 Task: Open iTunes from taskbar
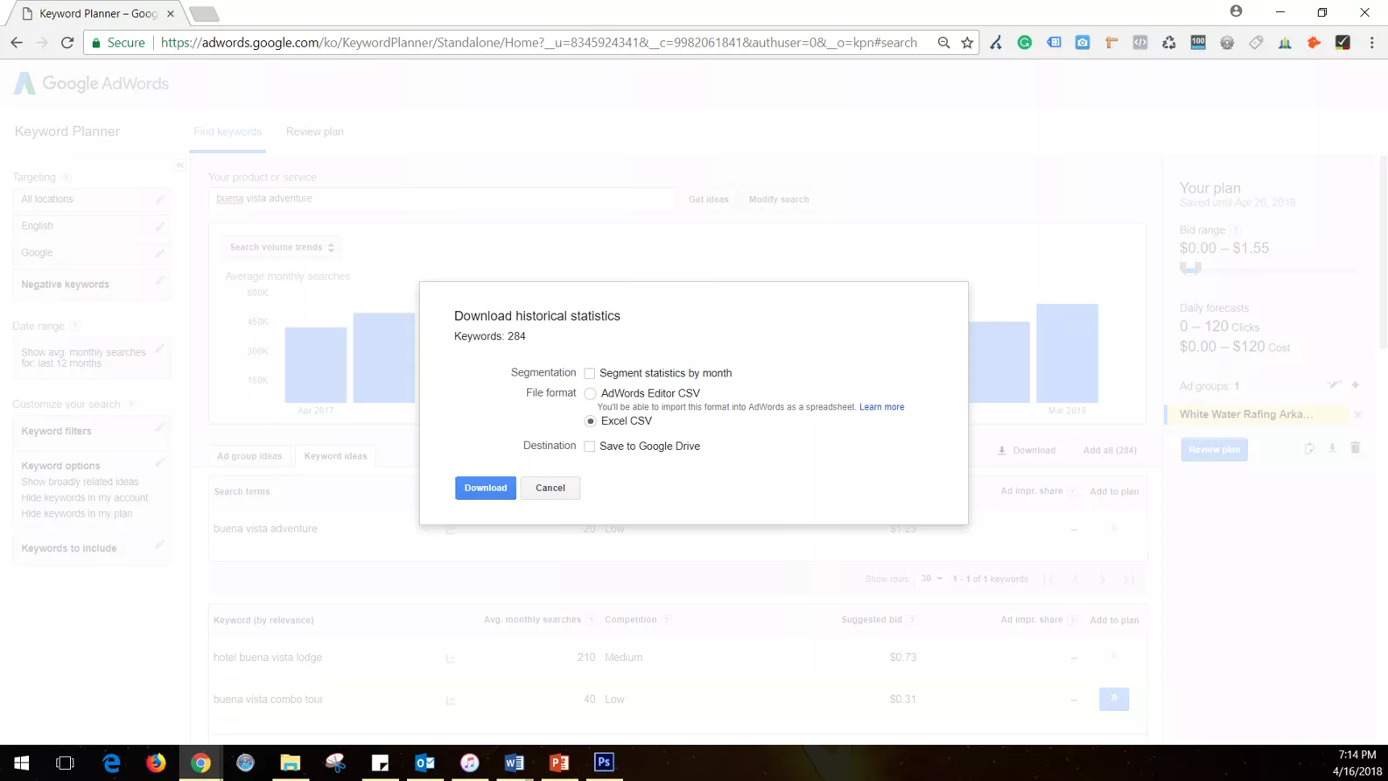point(469,763)
